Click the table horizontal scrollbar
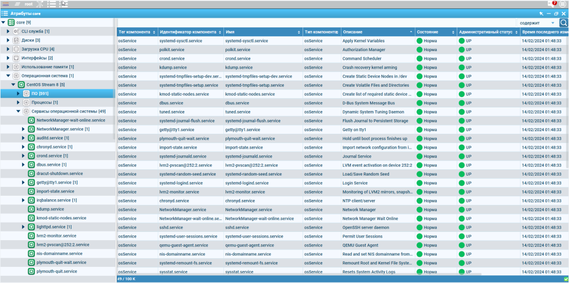 click(299, 274)
